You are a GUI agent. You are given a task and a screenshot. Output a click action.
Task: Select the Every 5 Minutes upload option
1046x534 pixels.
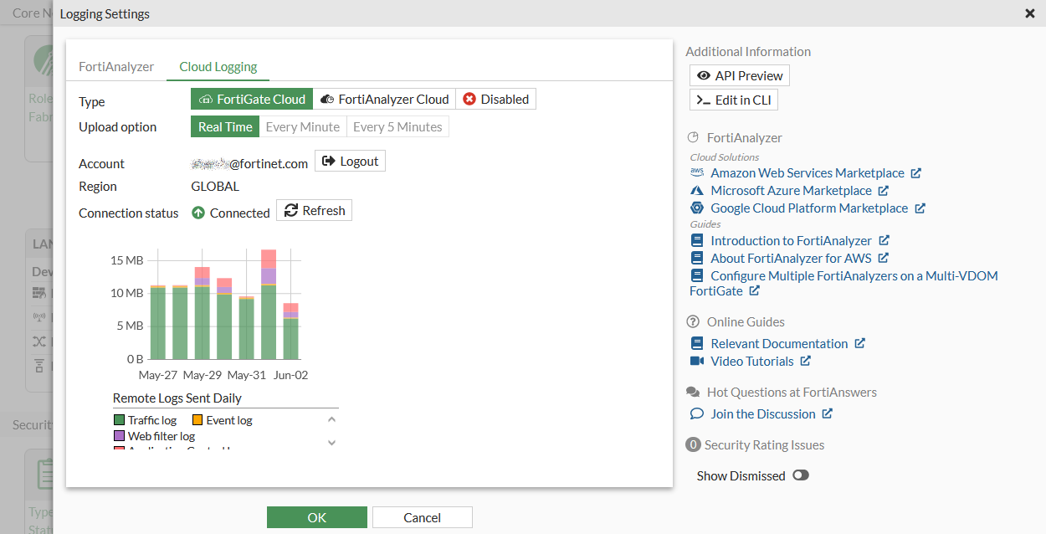399,126
